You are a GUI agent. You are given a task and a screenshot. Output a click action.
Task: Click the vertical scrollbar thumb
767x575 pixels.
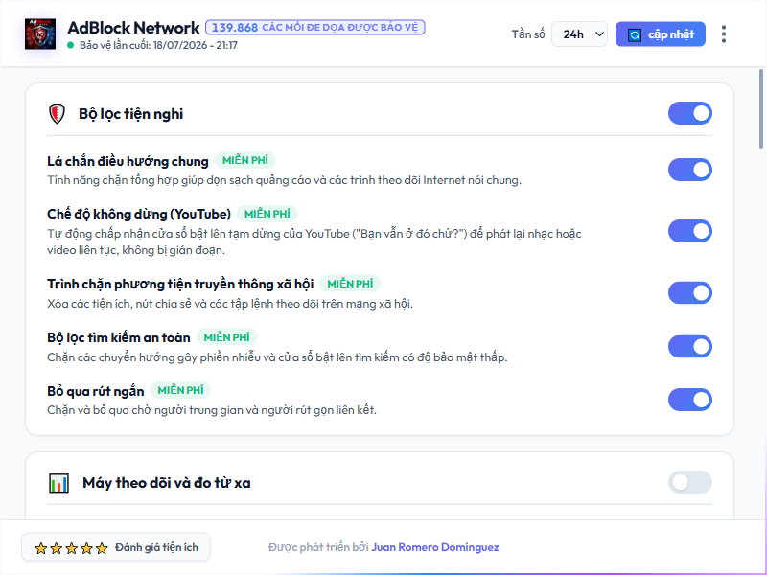(760, 108)
